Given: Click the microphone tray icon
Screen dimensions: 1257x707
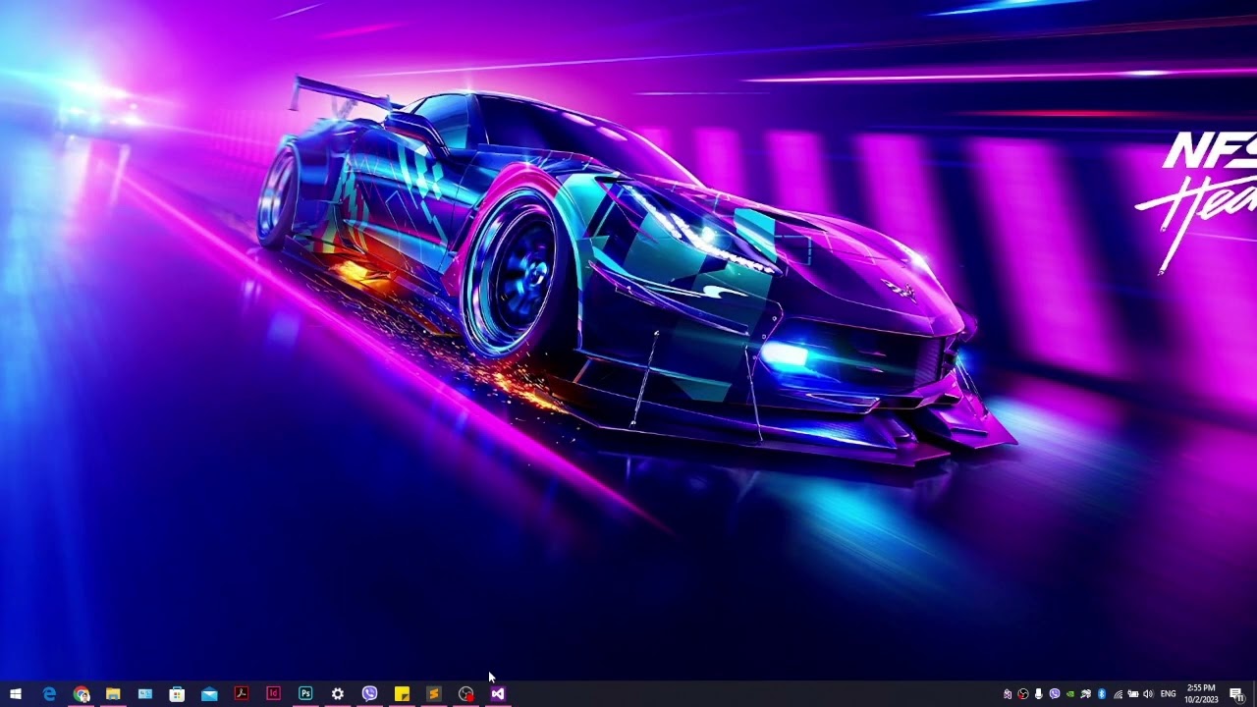Looking at the screenshot, I should coord(1039,694).
